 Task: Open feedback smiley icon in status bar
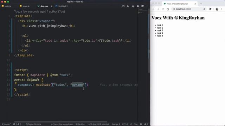click(141, 124)
